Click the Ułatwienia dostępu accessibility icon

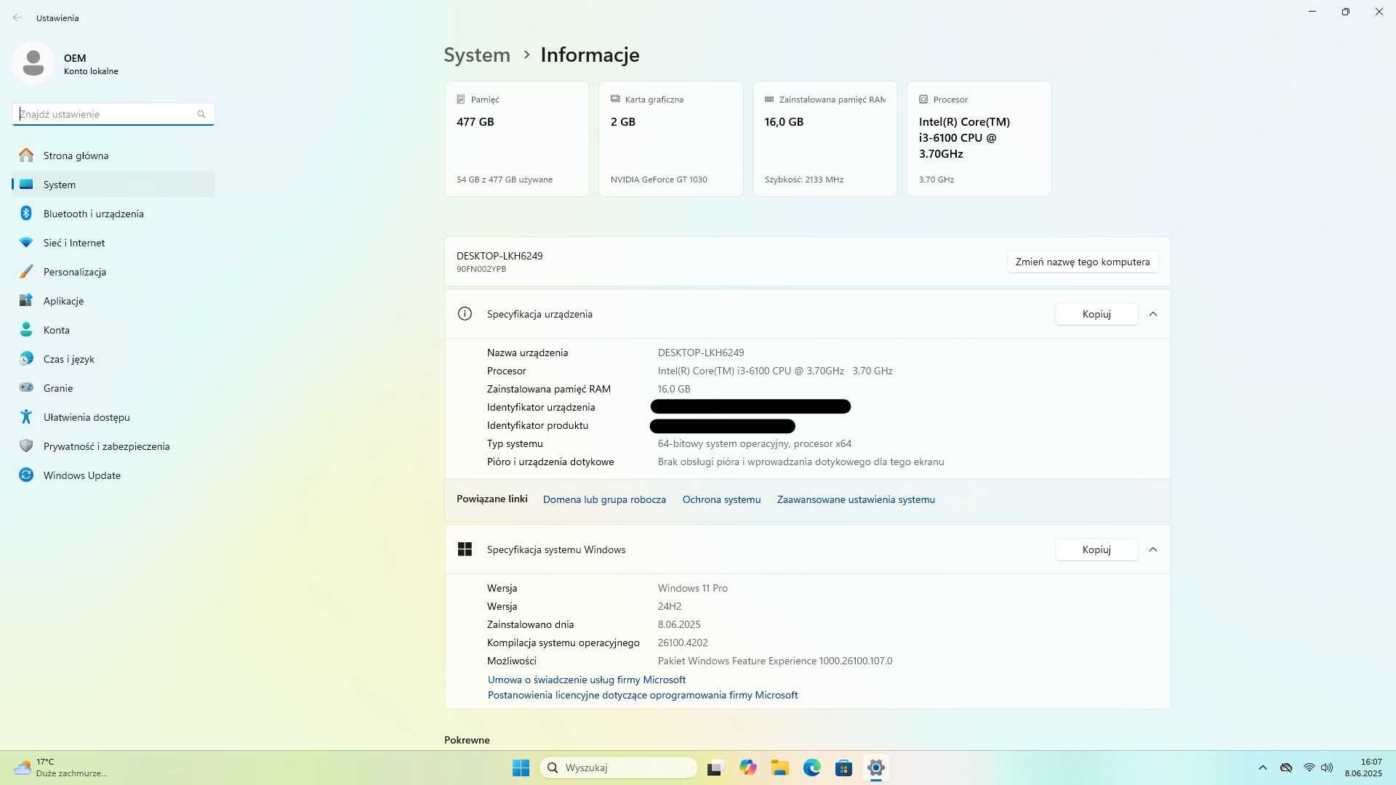pyautogui.click(x=26, y=416)
